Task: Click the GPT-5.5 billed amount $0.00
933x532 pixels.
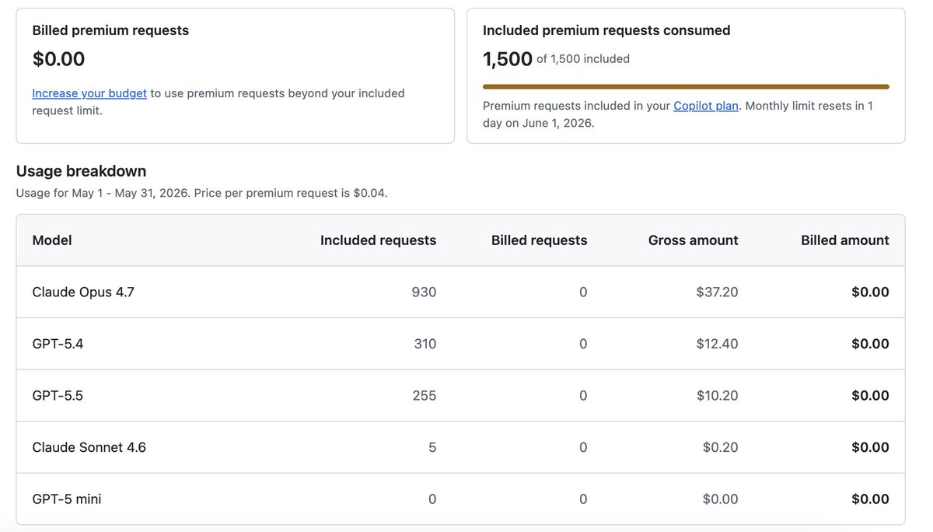Action: point(870,396)
